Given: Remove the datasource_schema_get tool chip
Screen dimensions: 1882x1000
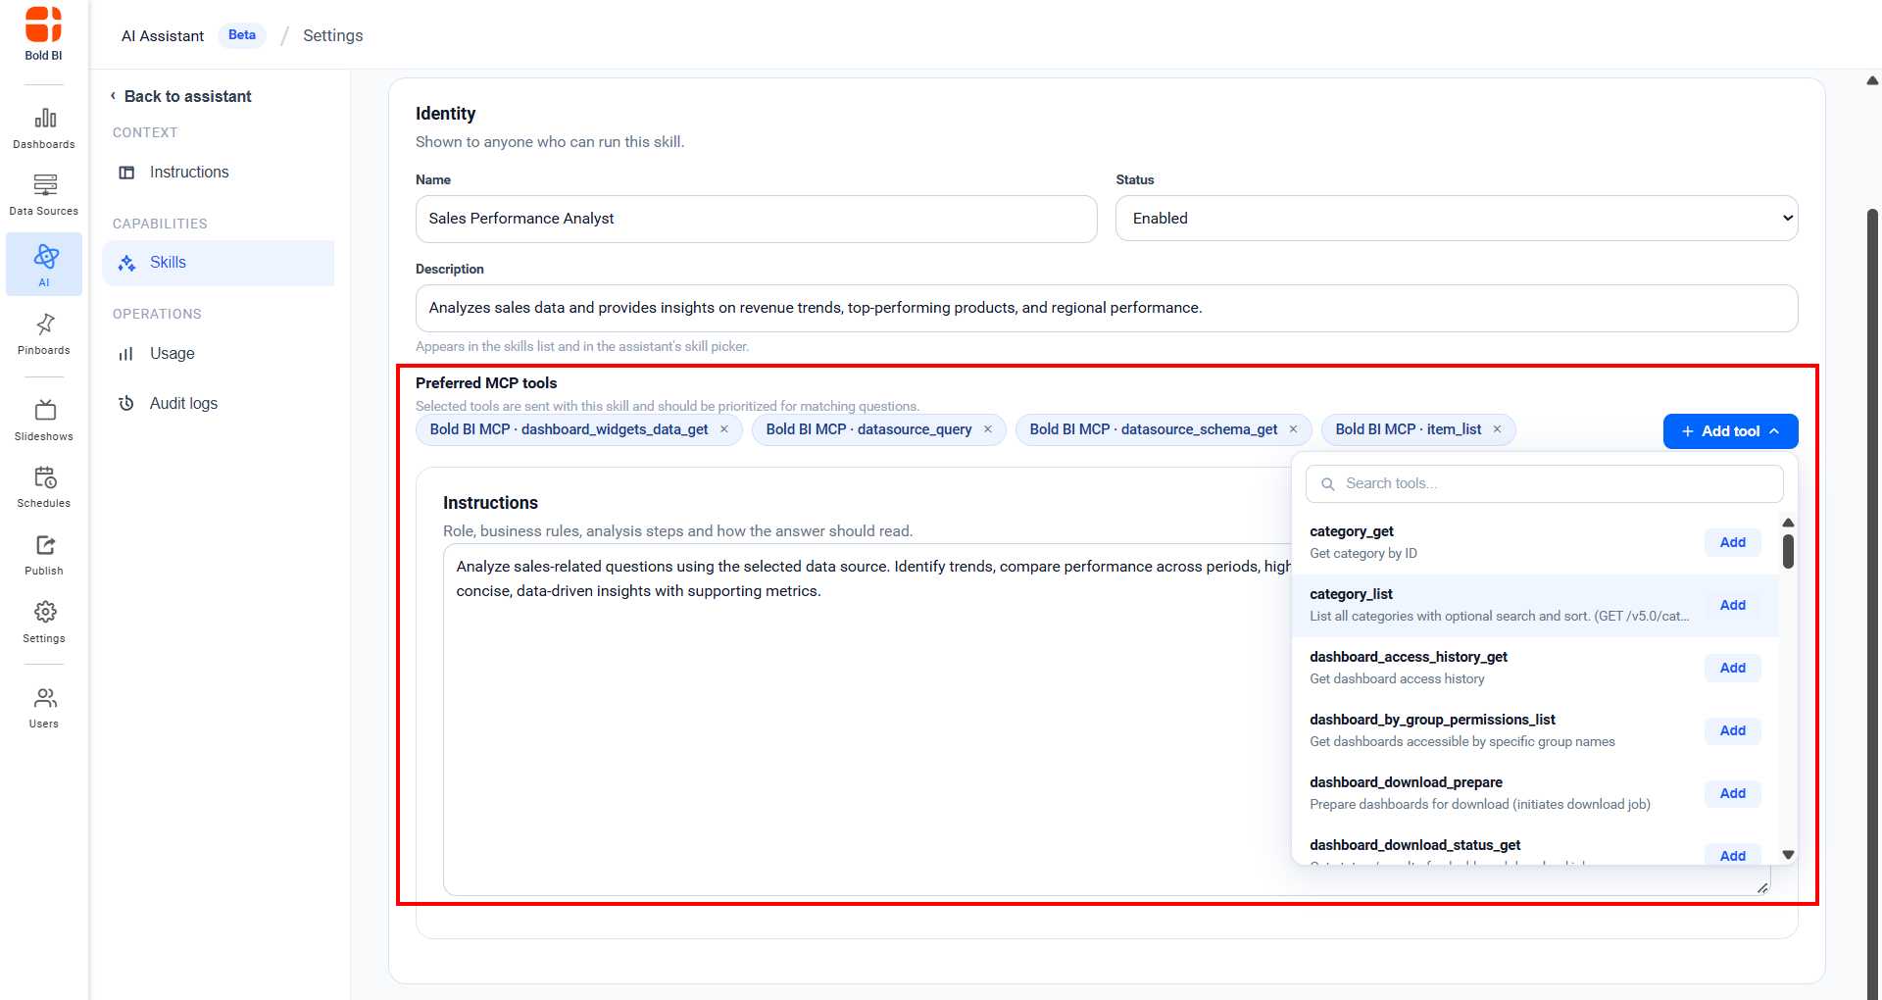Looking at the screenshot, I should (x=1294, y=429).
